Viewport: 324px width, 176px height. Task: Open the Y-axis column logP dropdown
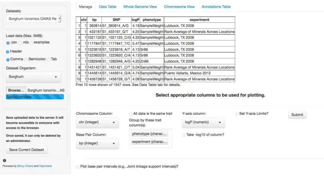pos(203,123)
